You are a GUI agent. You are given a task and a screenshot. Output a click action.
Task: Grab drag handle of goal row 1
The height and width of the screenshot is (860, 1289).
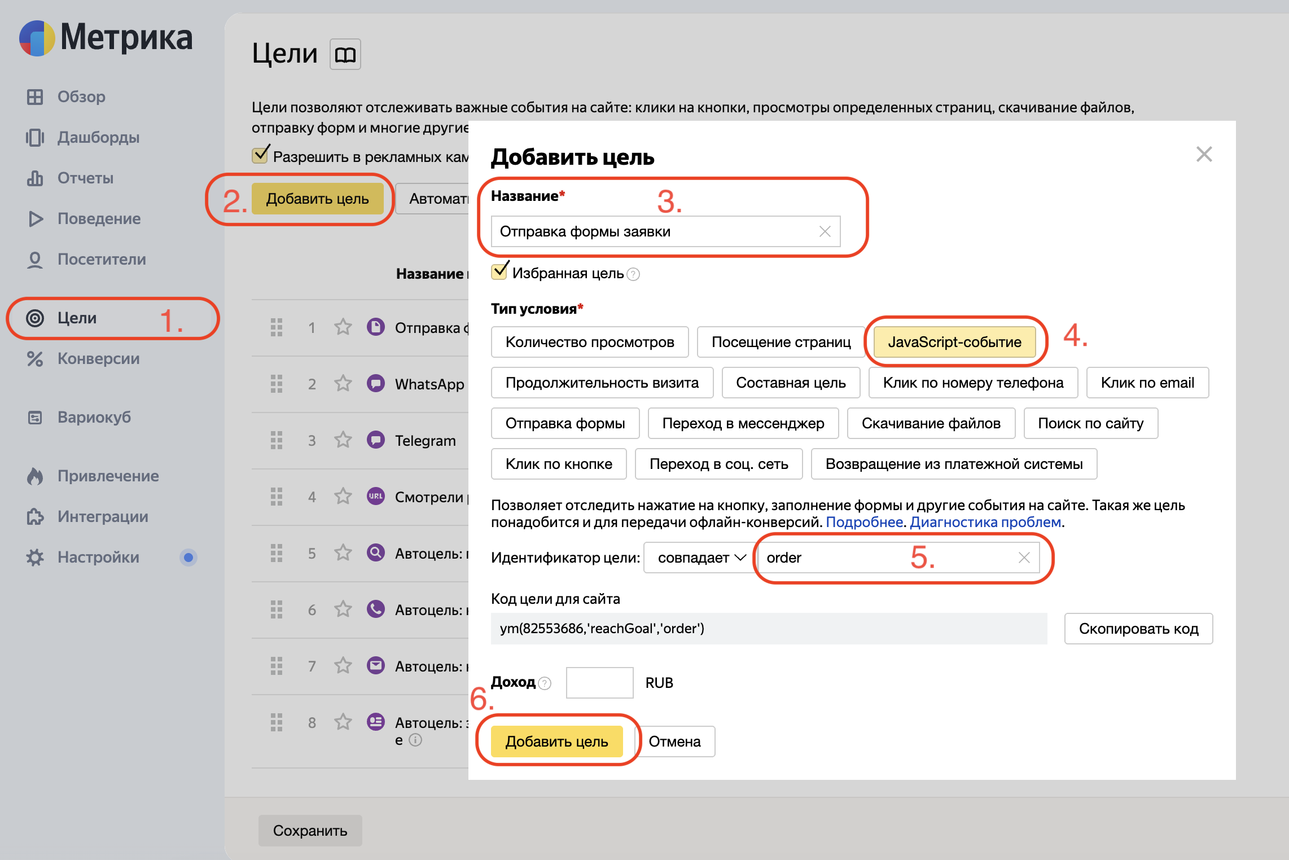pos(277,327)
